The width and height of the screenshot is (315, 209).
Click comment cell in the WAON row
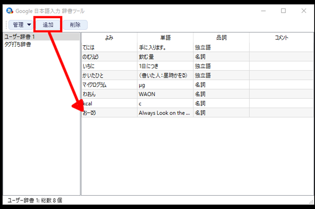click(281, 94)
